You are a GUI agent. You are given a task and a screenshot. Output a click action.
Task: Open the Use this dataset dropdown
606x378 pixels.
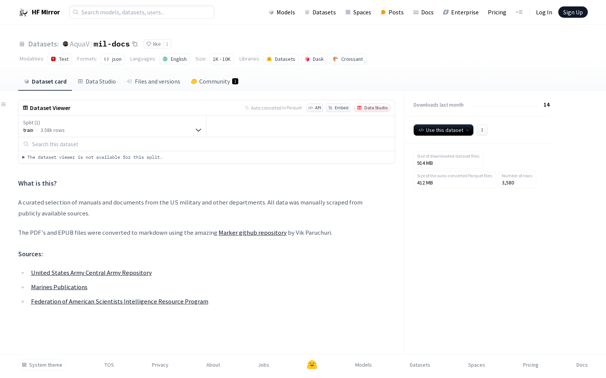[x=444, y=130]
